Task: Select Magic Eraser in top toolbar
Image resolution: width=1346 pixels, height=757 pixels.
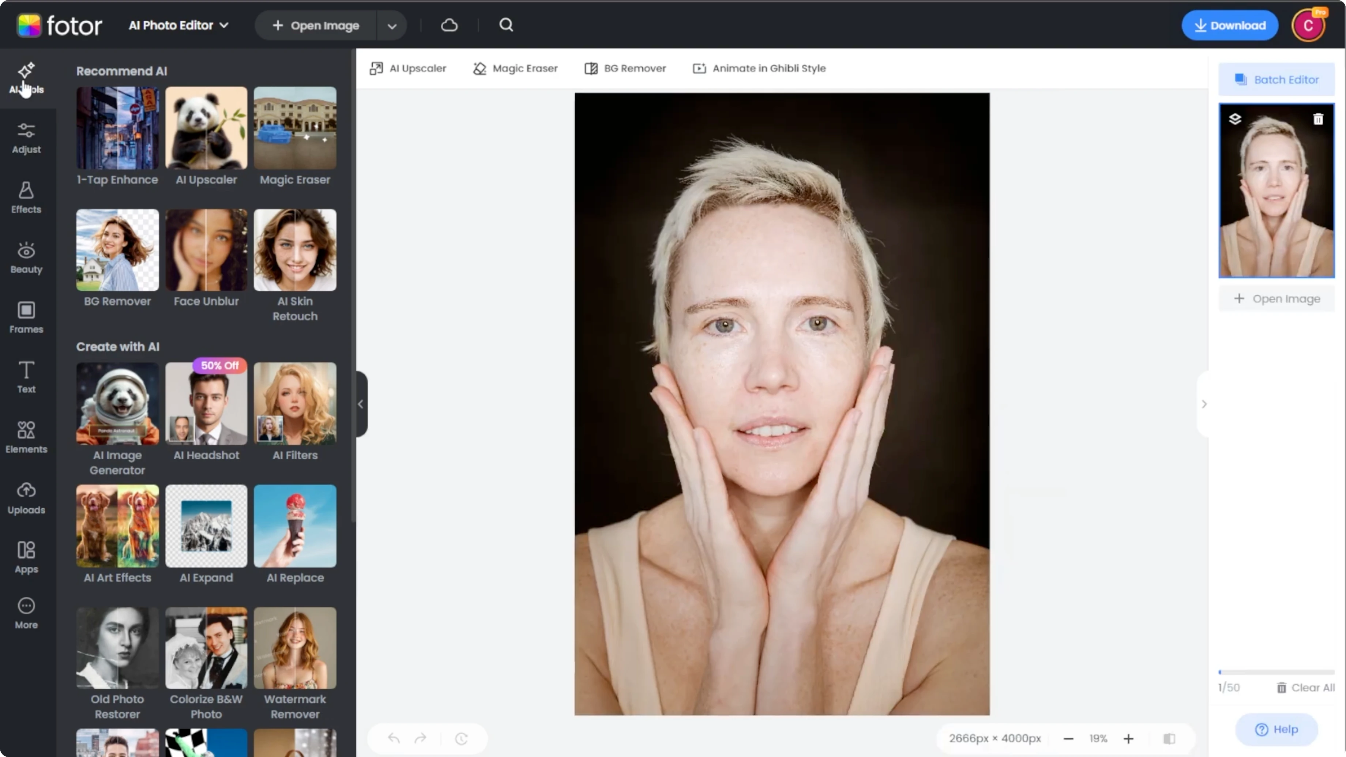Action: pos(515,68)
